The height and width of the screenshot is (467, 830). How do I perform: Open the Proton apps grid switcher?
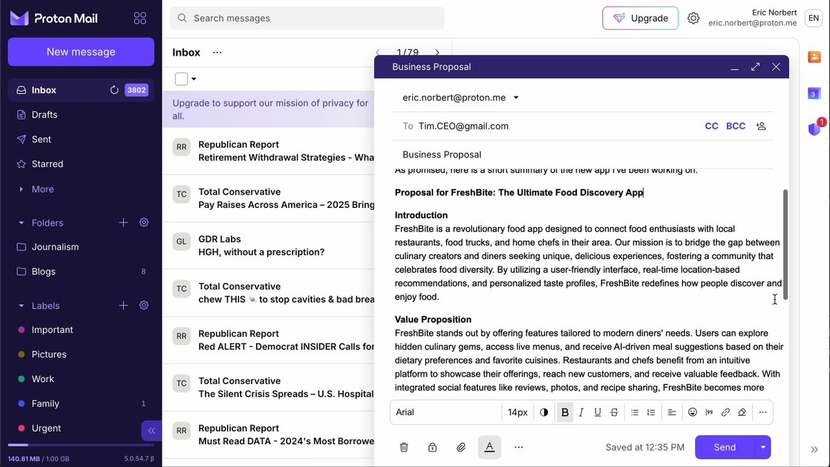(x=140, y=19)
